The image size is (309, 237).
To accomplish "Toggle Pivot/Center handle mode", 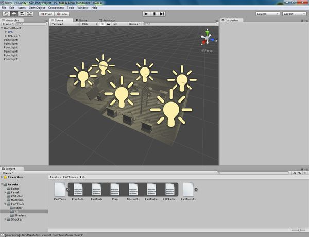I will tap(46, 14).
